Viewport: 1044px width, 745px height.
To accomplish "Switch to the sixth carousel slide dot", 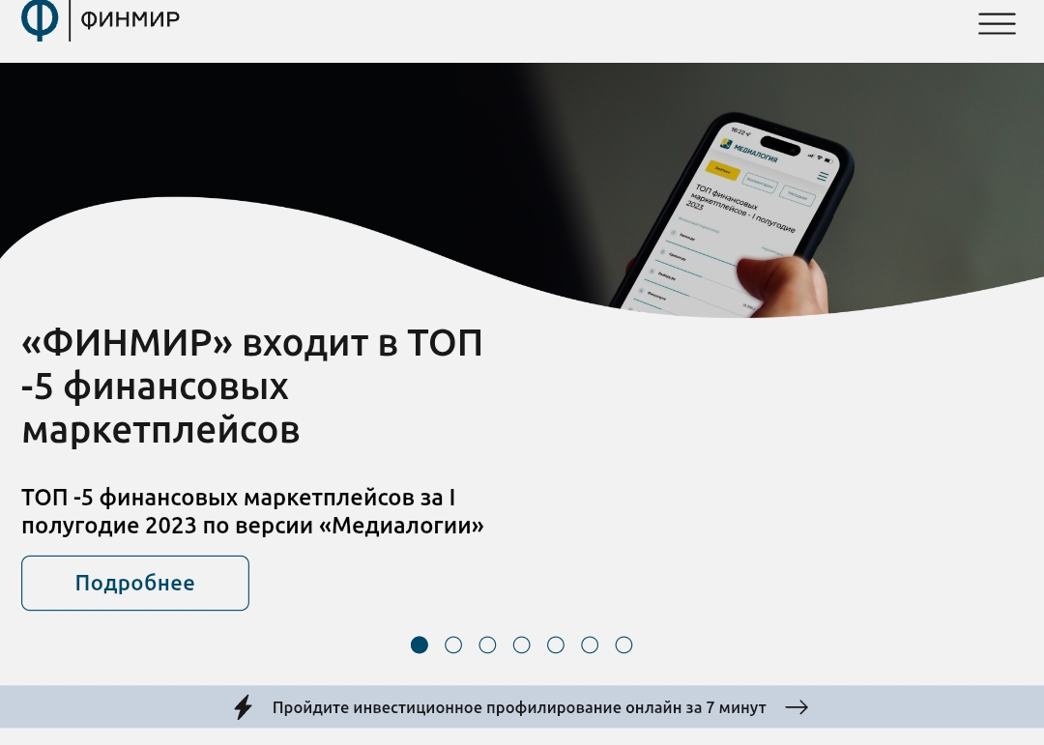I will click(x=590, y=645).
